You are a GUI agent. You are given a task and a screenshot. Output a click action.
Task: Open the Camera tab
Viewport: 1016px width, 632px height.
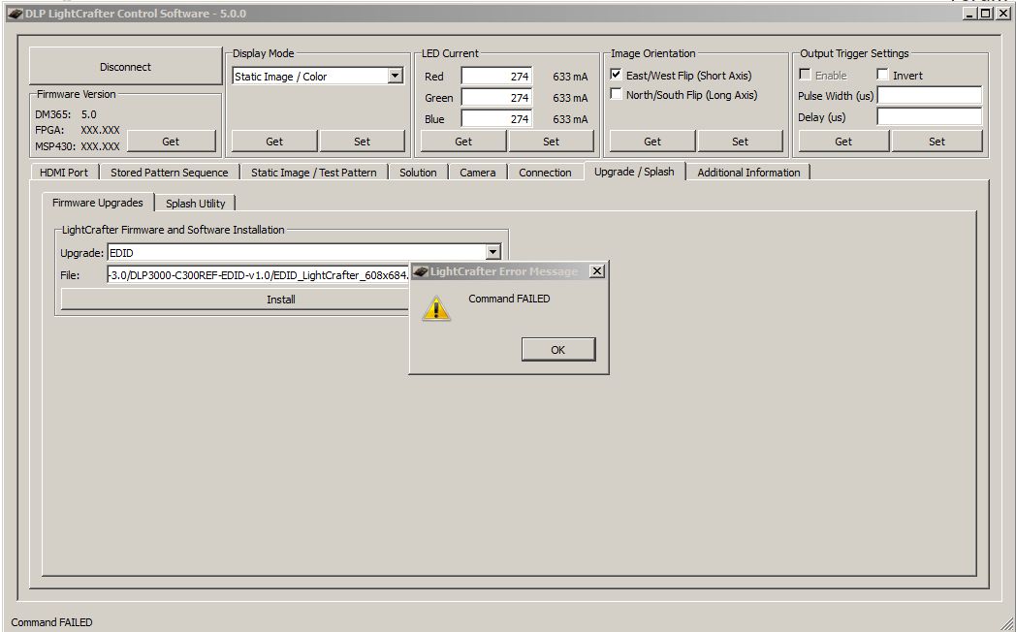pos(478,173)
